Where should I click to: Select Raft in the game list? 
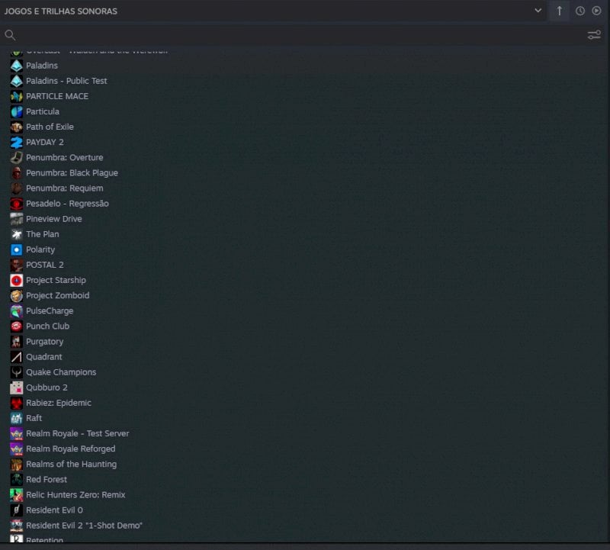tap(34, 418)
